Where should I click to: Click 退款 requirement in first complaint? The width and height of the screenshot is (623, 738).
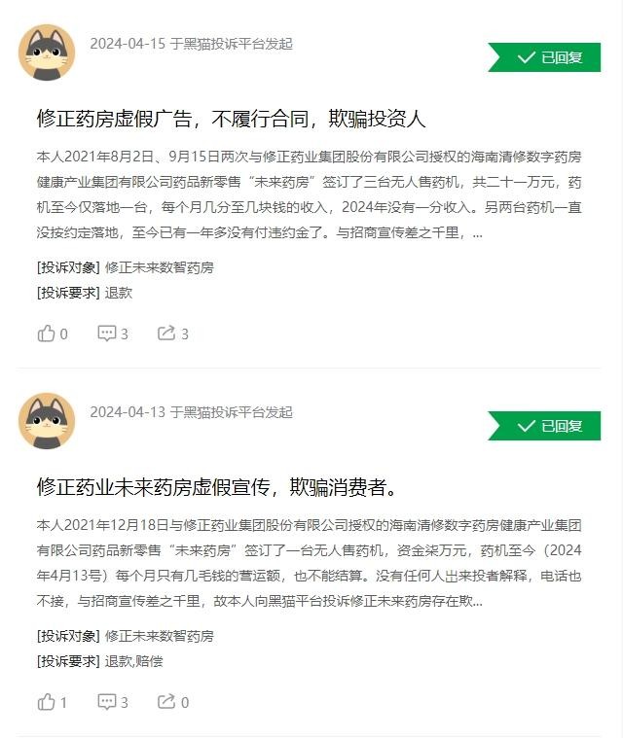(119, 293)
